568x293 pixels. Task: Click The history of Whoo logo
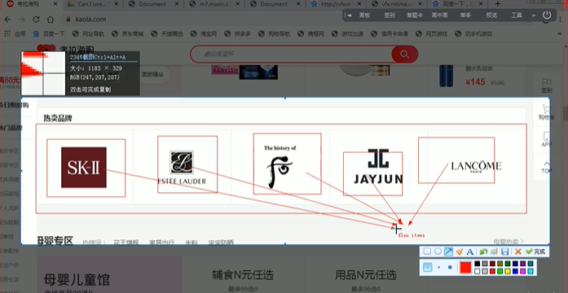click(x=280, y=166)
